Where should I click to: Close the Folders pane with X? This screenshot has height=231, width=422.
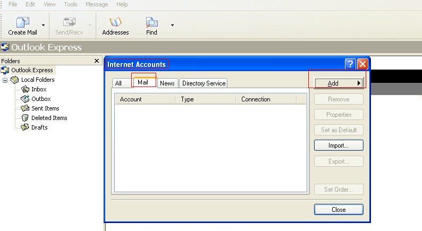coord(97,61)
